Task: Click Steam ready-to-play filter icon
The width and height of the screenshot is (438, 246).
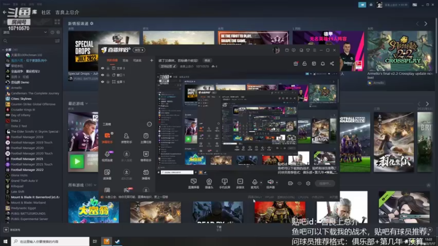Action: tap(58, 32)
